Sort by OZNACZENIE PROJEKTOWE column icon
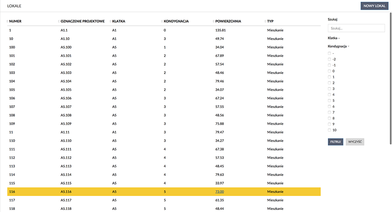Image resolution: width=392 pixels, height=212 pixels. pyautogui.click(x=59, y=21)
